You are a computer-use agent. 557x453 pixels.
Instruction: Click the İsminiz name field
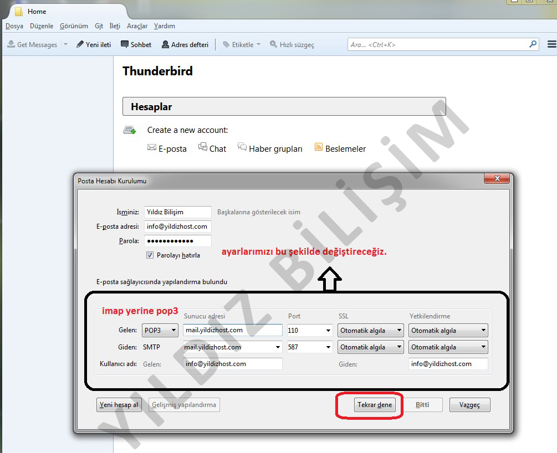[x=177, y=212]
